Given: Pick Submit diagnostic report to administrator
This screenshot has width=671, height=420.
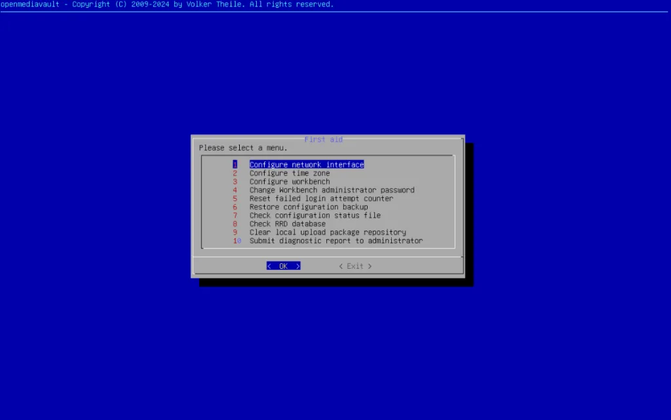Looking at the screenshot, I should click(335, 241).
